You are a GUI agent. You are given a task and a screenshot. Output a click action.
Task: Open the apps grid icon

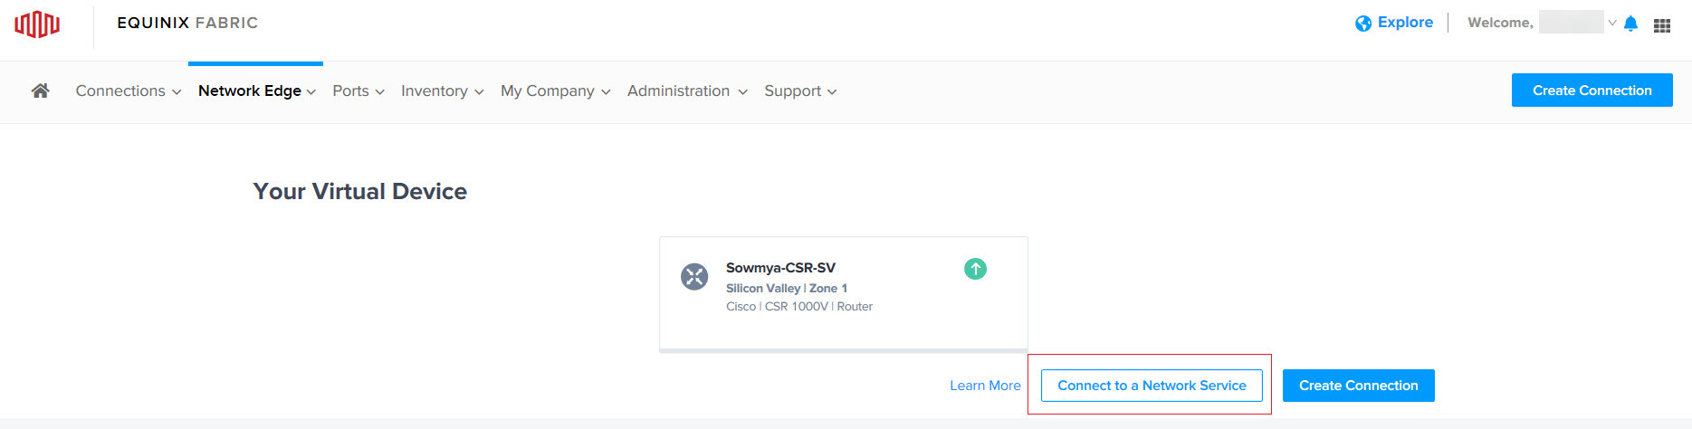[x=1662, y=25]
